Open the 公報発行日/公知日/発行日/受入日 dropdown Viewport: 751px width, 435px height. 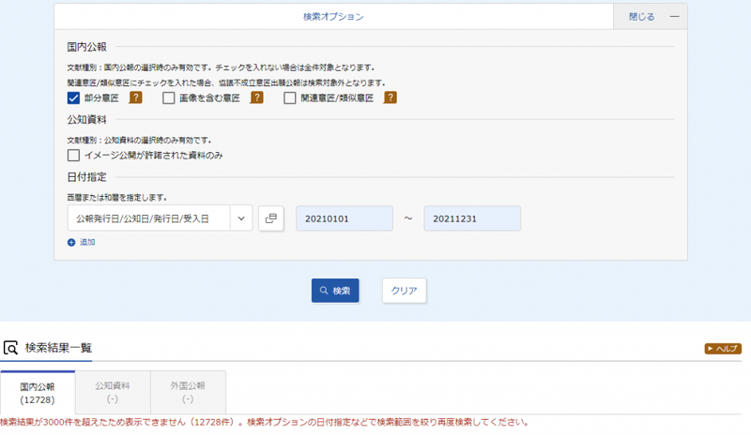[160, 218]
